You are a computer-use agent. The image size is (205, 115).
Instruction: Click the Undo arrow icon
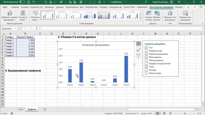point(33,2)
